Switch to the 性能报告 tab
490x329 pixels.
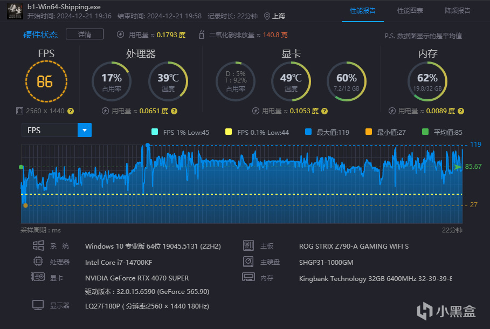point(362,11)
